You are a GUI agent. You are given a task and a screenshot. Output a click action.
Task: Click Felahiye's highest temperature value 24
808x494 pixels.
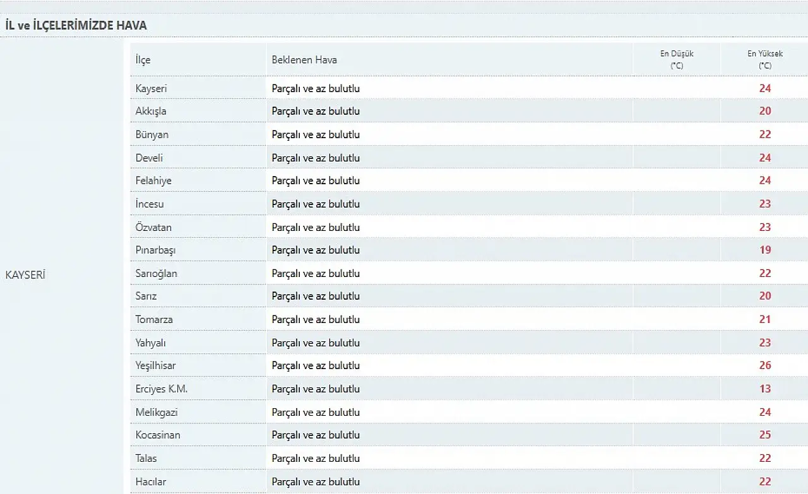pyautogui.click(x=765, y=180)
